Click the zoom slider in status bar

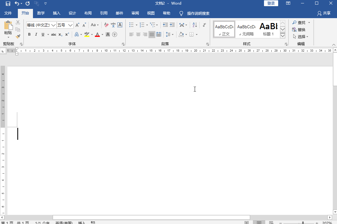[299, 223]
